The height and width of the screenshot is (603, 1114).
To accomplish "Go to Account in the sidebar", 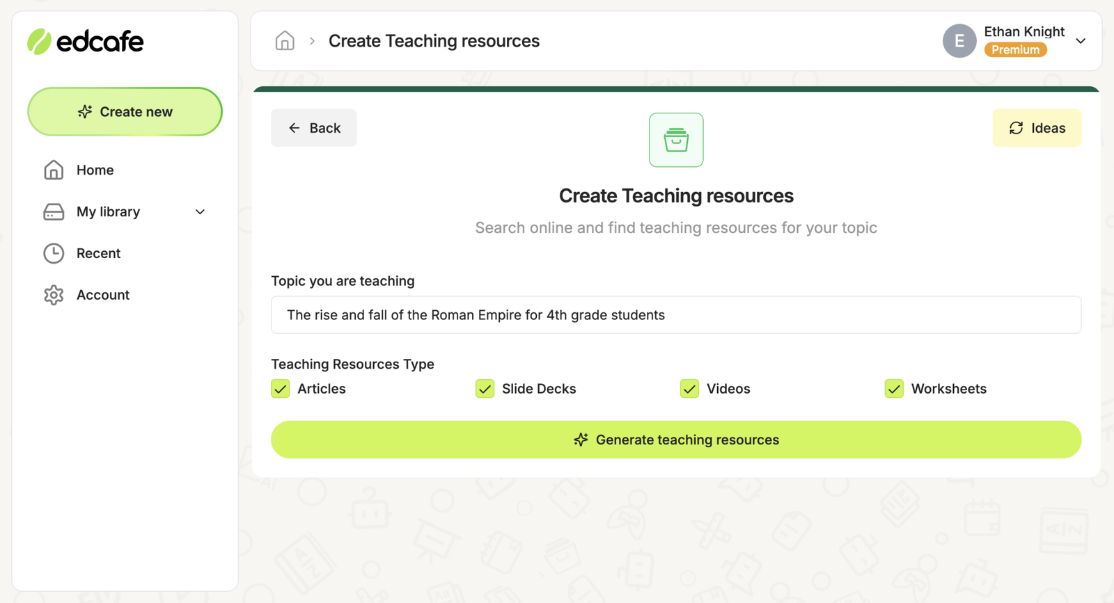I will 102,296.
